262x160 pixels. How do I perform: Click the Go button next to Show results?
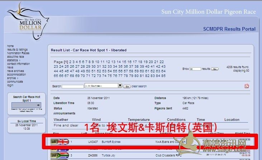(x=215, y=69)
